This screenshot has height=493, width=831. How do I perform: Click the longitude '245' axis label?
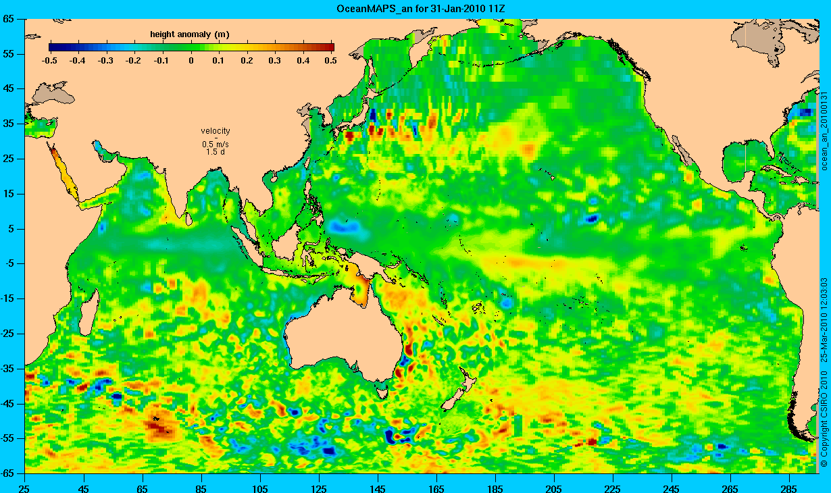(x=672, y=488)
